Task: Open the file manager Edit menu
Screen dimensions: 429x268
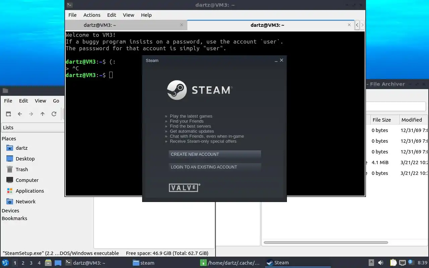Action: tap(23, 101)
